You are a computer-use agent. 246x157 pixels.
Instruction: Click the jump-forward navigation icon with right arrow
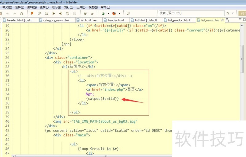click(60, 13)
